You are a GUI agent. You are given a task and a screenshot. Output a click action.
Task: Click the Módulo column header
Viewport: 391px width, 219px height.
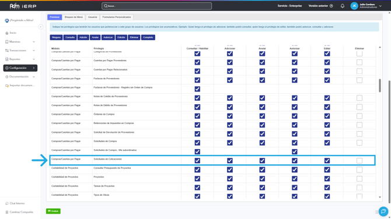(x=55, y=48)
